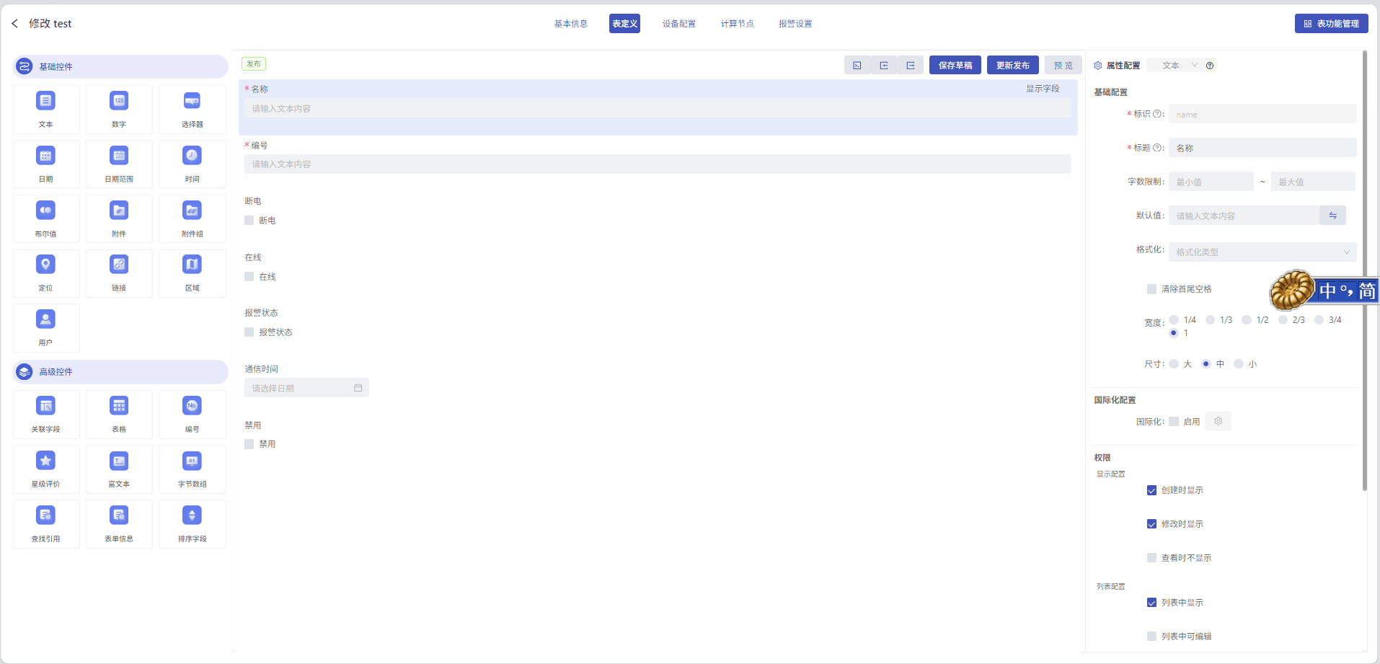Select the 用户 user control icon
The height and width of the screenshot is (664, 1380).
click(x=45, y=319)
